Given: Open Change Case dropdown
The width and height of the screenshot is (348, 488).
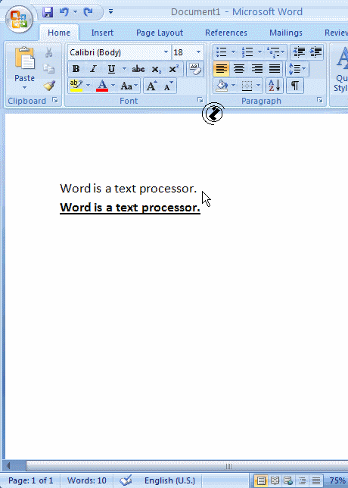Looking at the screenshot, I should point(129,86).
